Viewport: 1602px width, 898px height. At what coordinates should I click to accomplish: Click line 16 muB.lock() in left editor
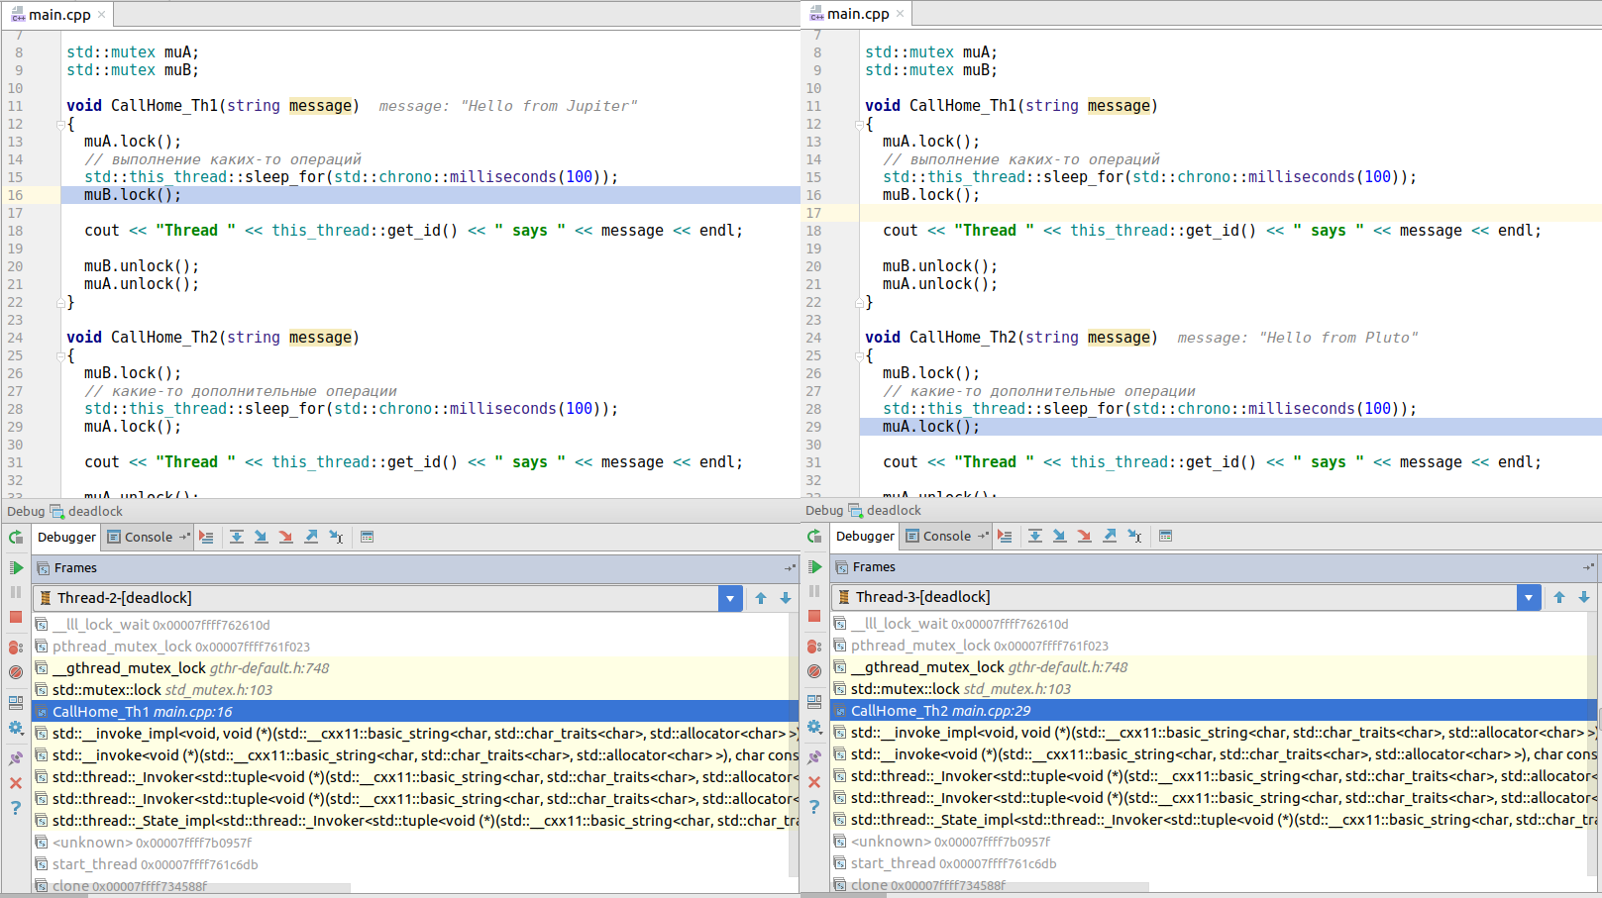tap(133, 195)
